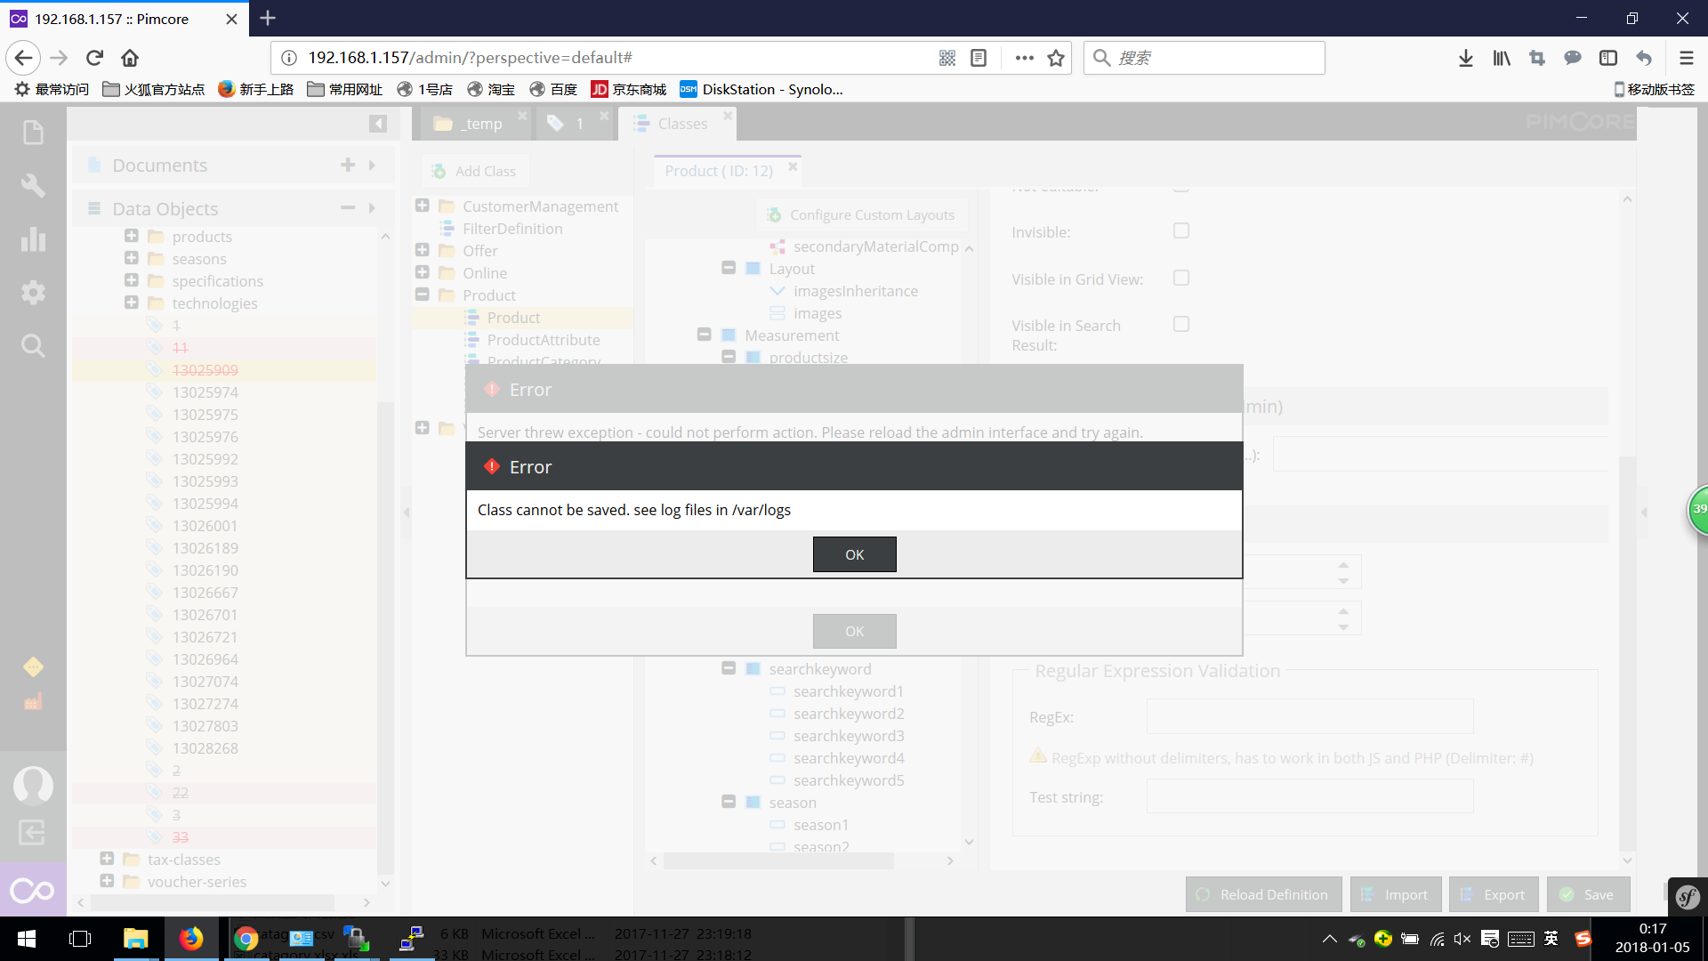Show the QR code icon in the address bar

pyautogui.click(x=947, y=58)
